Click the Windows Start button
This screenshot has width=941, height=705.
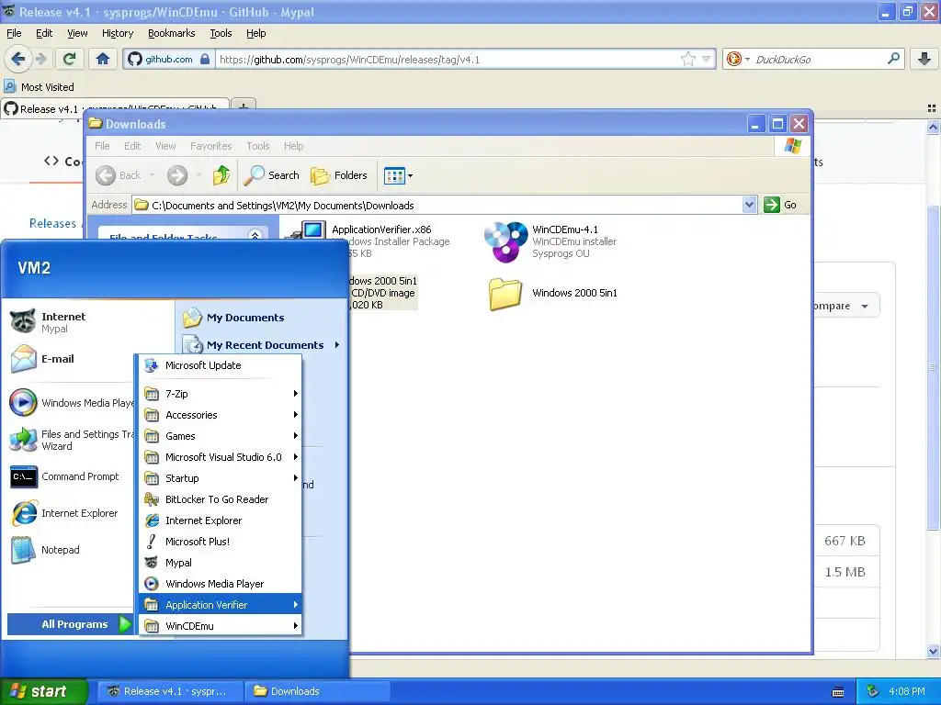[44, 691]
